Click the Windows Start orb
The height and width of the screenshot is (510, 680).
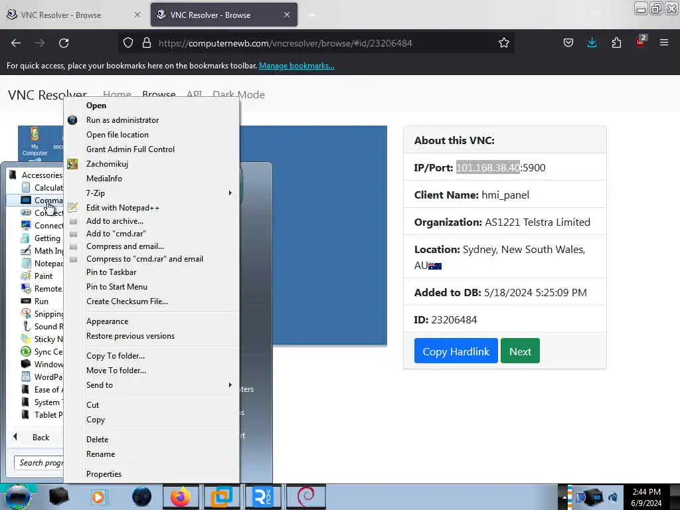click(x=18, y=497)
